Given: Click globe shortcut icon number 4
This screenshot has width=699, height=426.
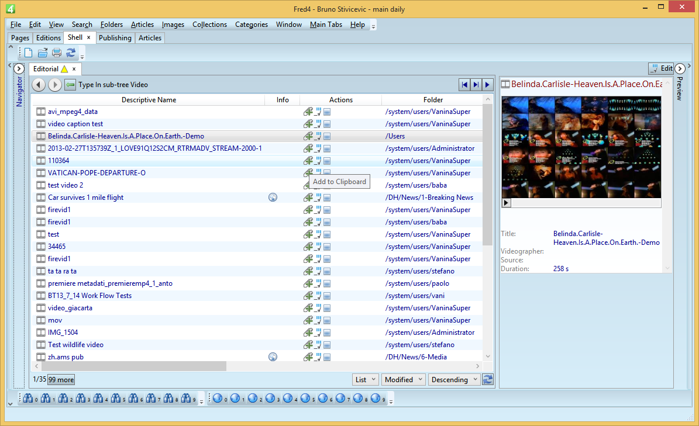Looking at the screenshot, I should (288, 399).
